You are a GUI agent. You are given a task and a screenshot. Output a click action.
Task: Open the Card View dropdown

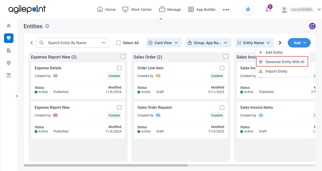(163, 43)
